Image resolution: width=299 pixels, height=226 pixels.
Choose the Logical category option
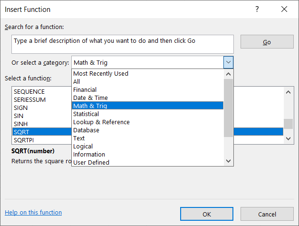pos(83,146)
